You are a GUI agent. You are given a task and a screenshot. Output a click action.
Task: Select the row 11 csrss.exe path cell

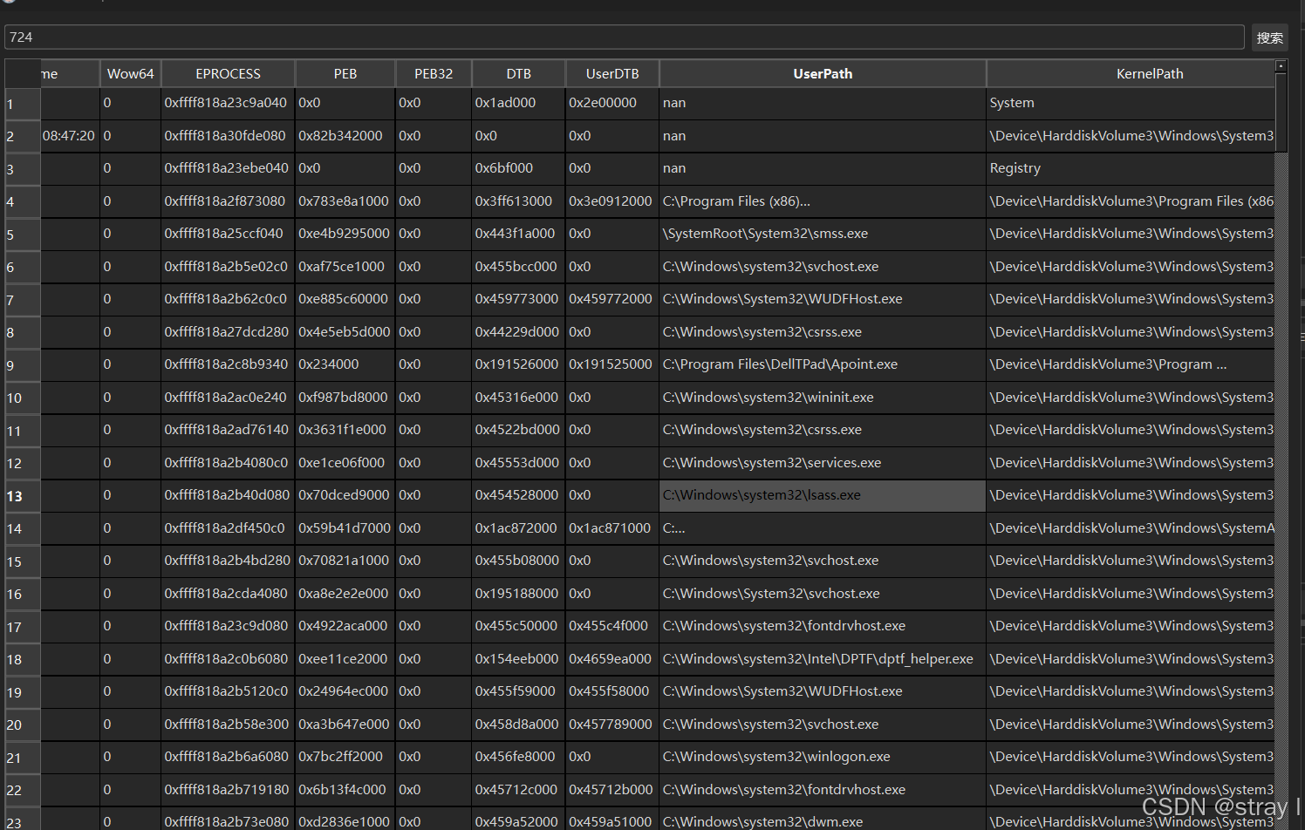click(823, 430)
